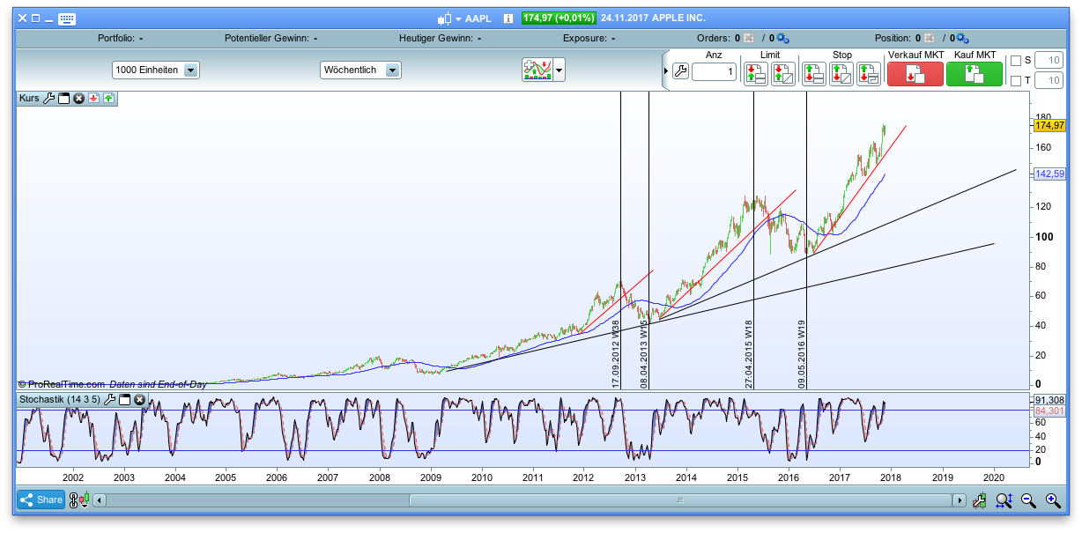Click the zoom-to-fit magnifier icon
Screen dimensions: 1082x533
[1004, 500]
